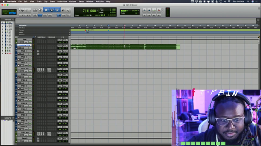Click the TPLD 1 track name button
The width and height of the screenshot is (261, 146).
24,51
